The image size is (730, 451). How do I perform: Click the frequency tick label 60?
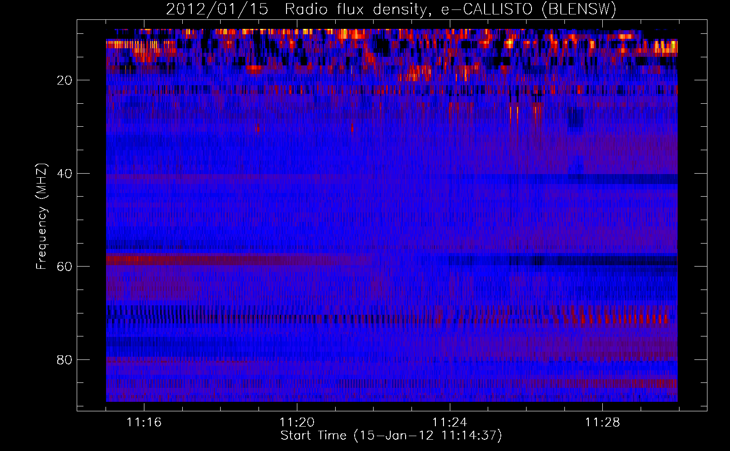coord(65,267)
